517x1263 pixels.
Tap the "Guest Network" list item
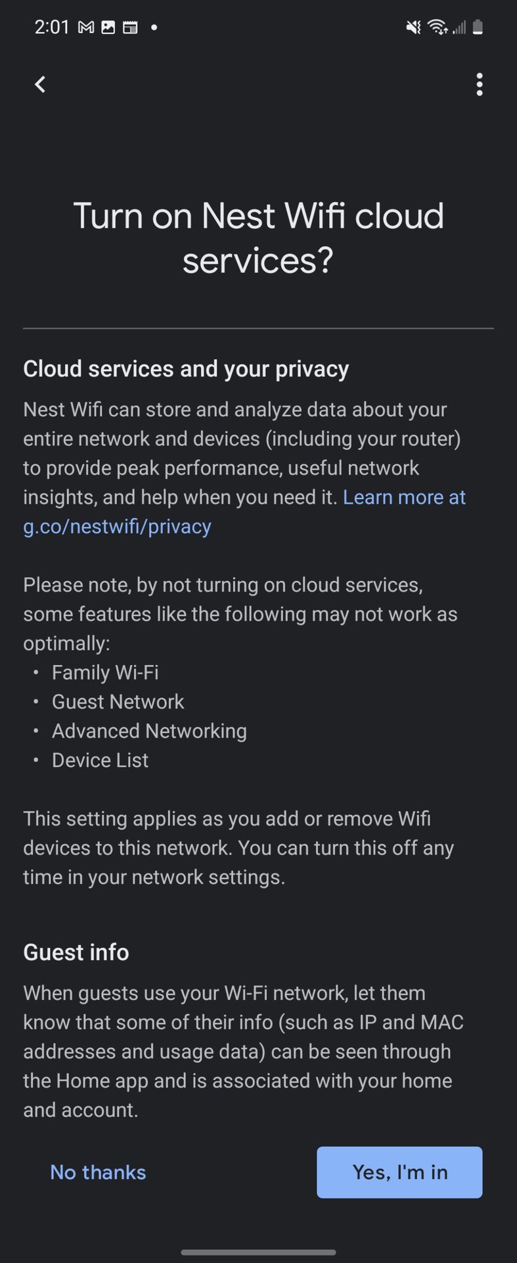(118, 702)
